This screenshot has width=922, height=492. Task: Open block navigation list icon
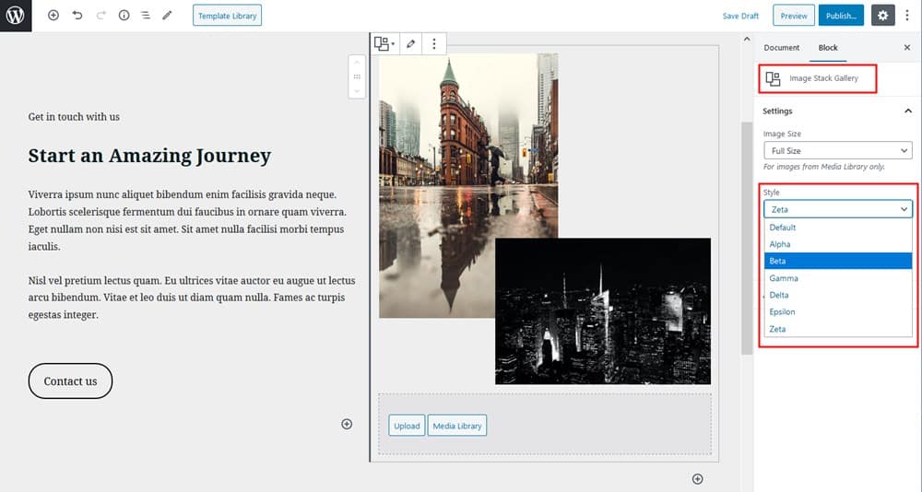tap(146, 16)
